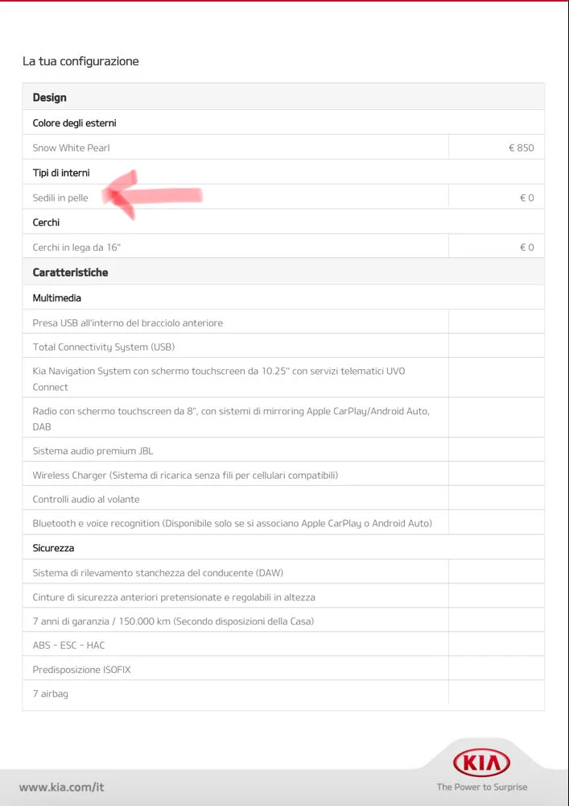This screenshot has height=806, width=569.
Task: Select the Caratteristiche section header
Action: pos(283,272)
